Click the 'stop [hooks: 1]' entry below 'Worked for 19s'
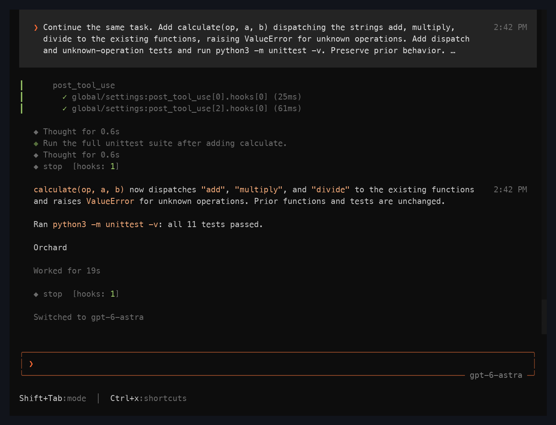This screenshot has height=425, width=556. pos(77,294)
